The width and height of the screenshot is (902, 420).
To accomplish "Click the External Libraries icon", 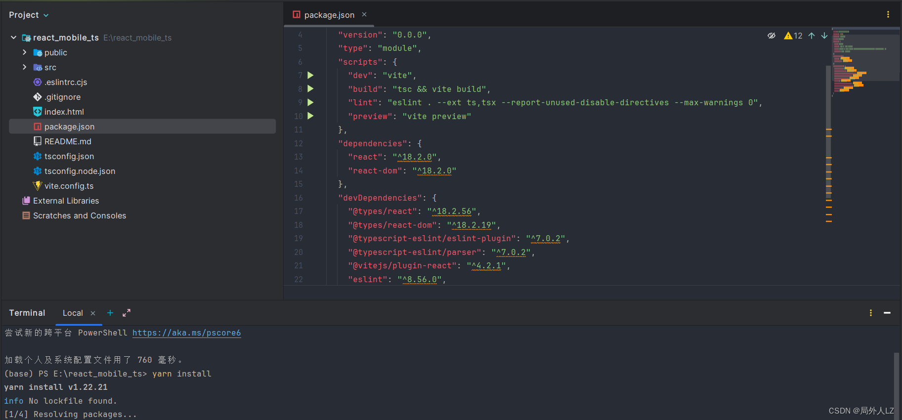I will 26,201.
